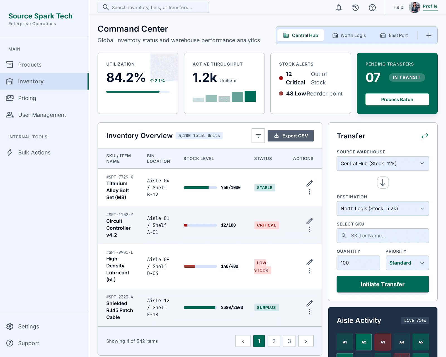This screenshot has height=357, width=446.
Task: Switch to the North Logis tab
Action: 349,35
